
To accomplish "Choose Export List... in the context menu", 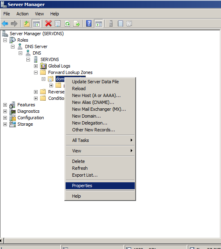I will point(100,175).
